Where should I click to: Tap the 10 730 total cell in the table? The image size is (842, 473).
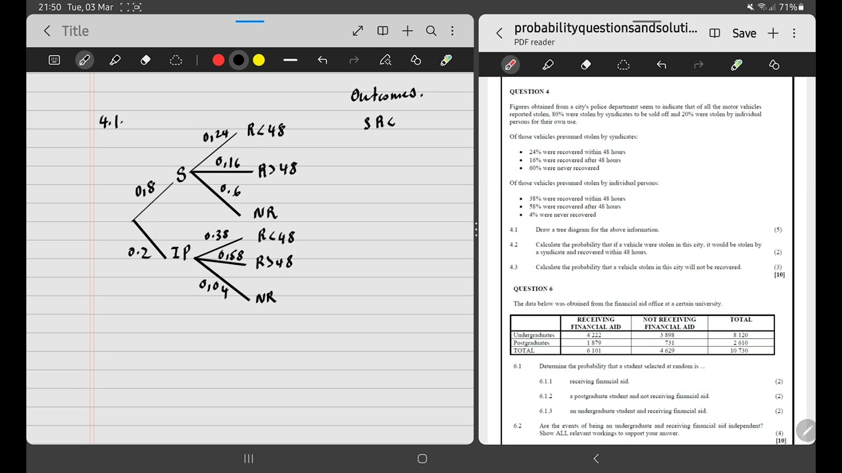click(741, 351)
